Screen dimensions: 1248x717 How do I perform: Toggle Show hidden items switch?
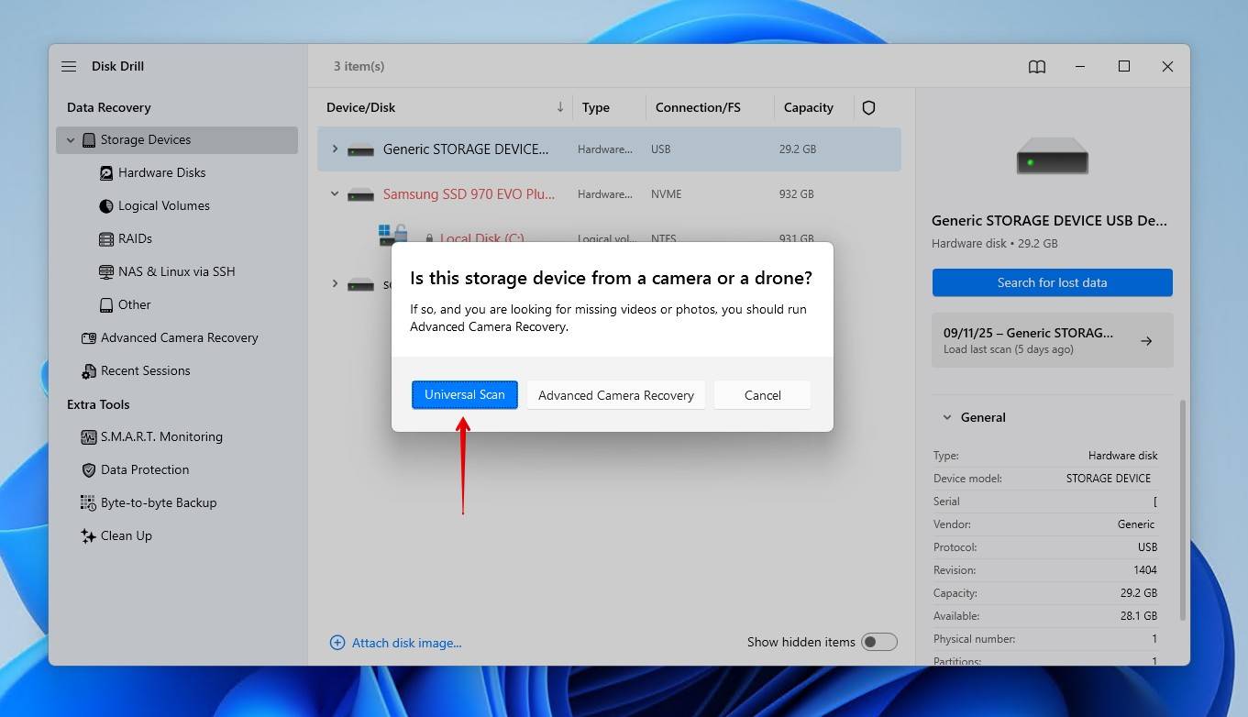[x=878, y=642]
